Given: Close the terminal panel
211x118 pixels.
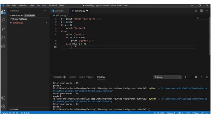Looking at the screenshot, I should (x=207, y=77).
